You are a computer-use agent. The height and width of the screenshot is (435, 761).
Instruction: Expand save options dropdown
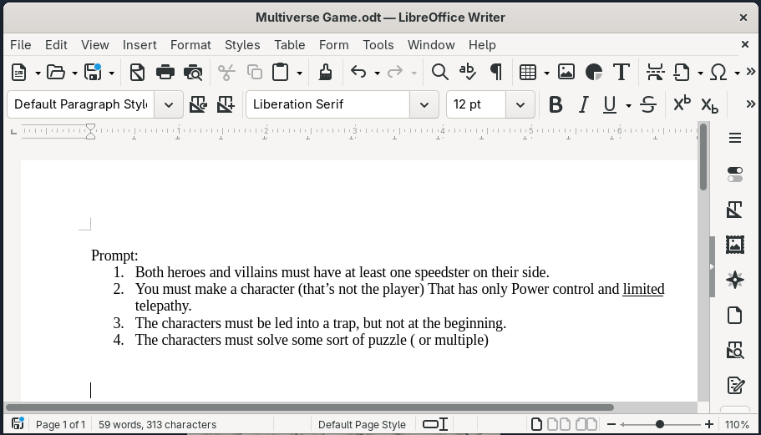pos(111,73)
